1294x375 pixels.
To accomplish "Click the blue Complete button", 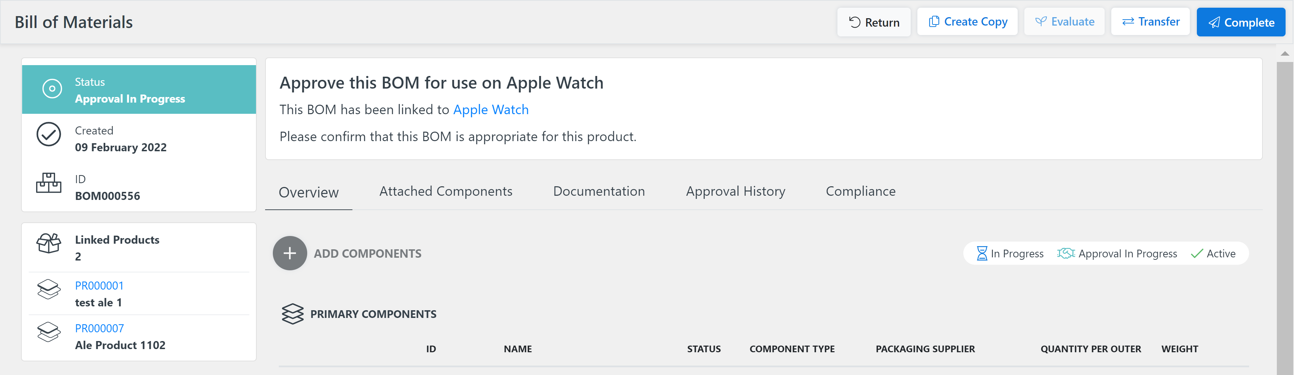I will click(x=1241, y=22).
